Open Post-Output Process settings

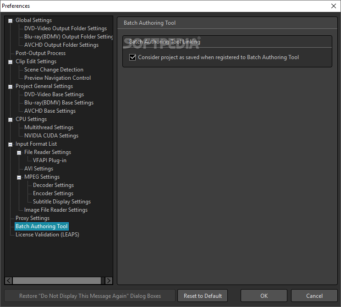point(40,53)
